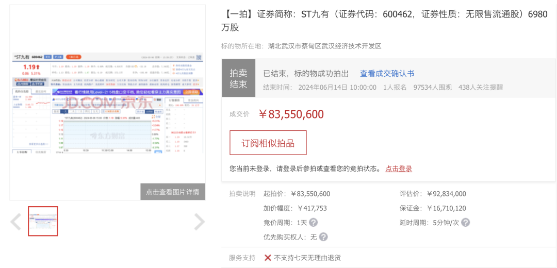
Task: Click 不支持七天无理由退货 text
Action: (x=307, y=258)
